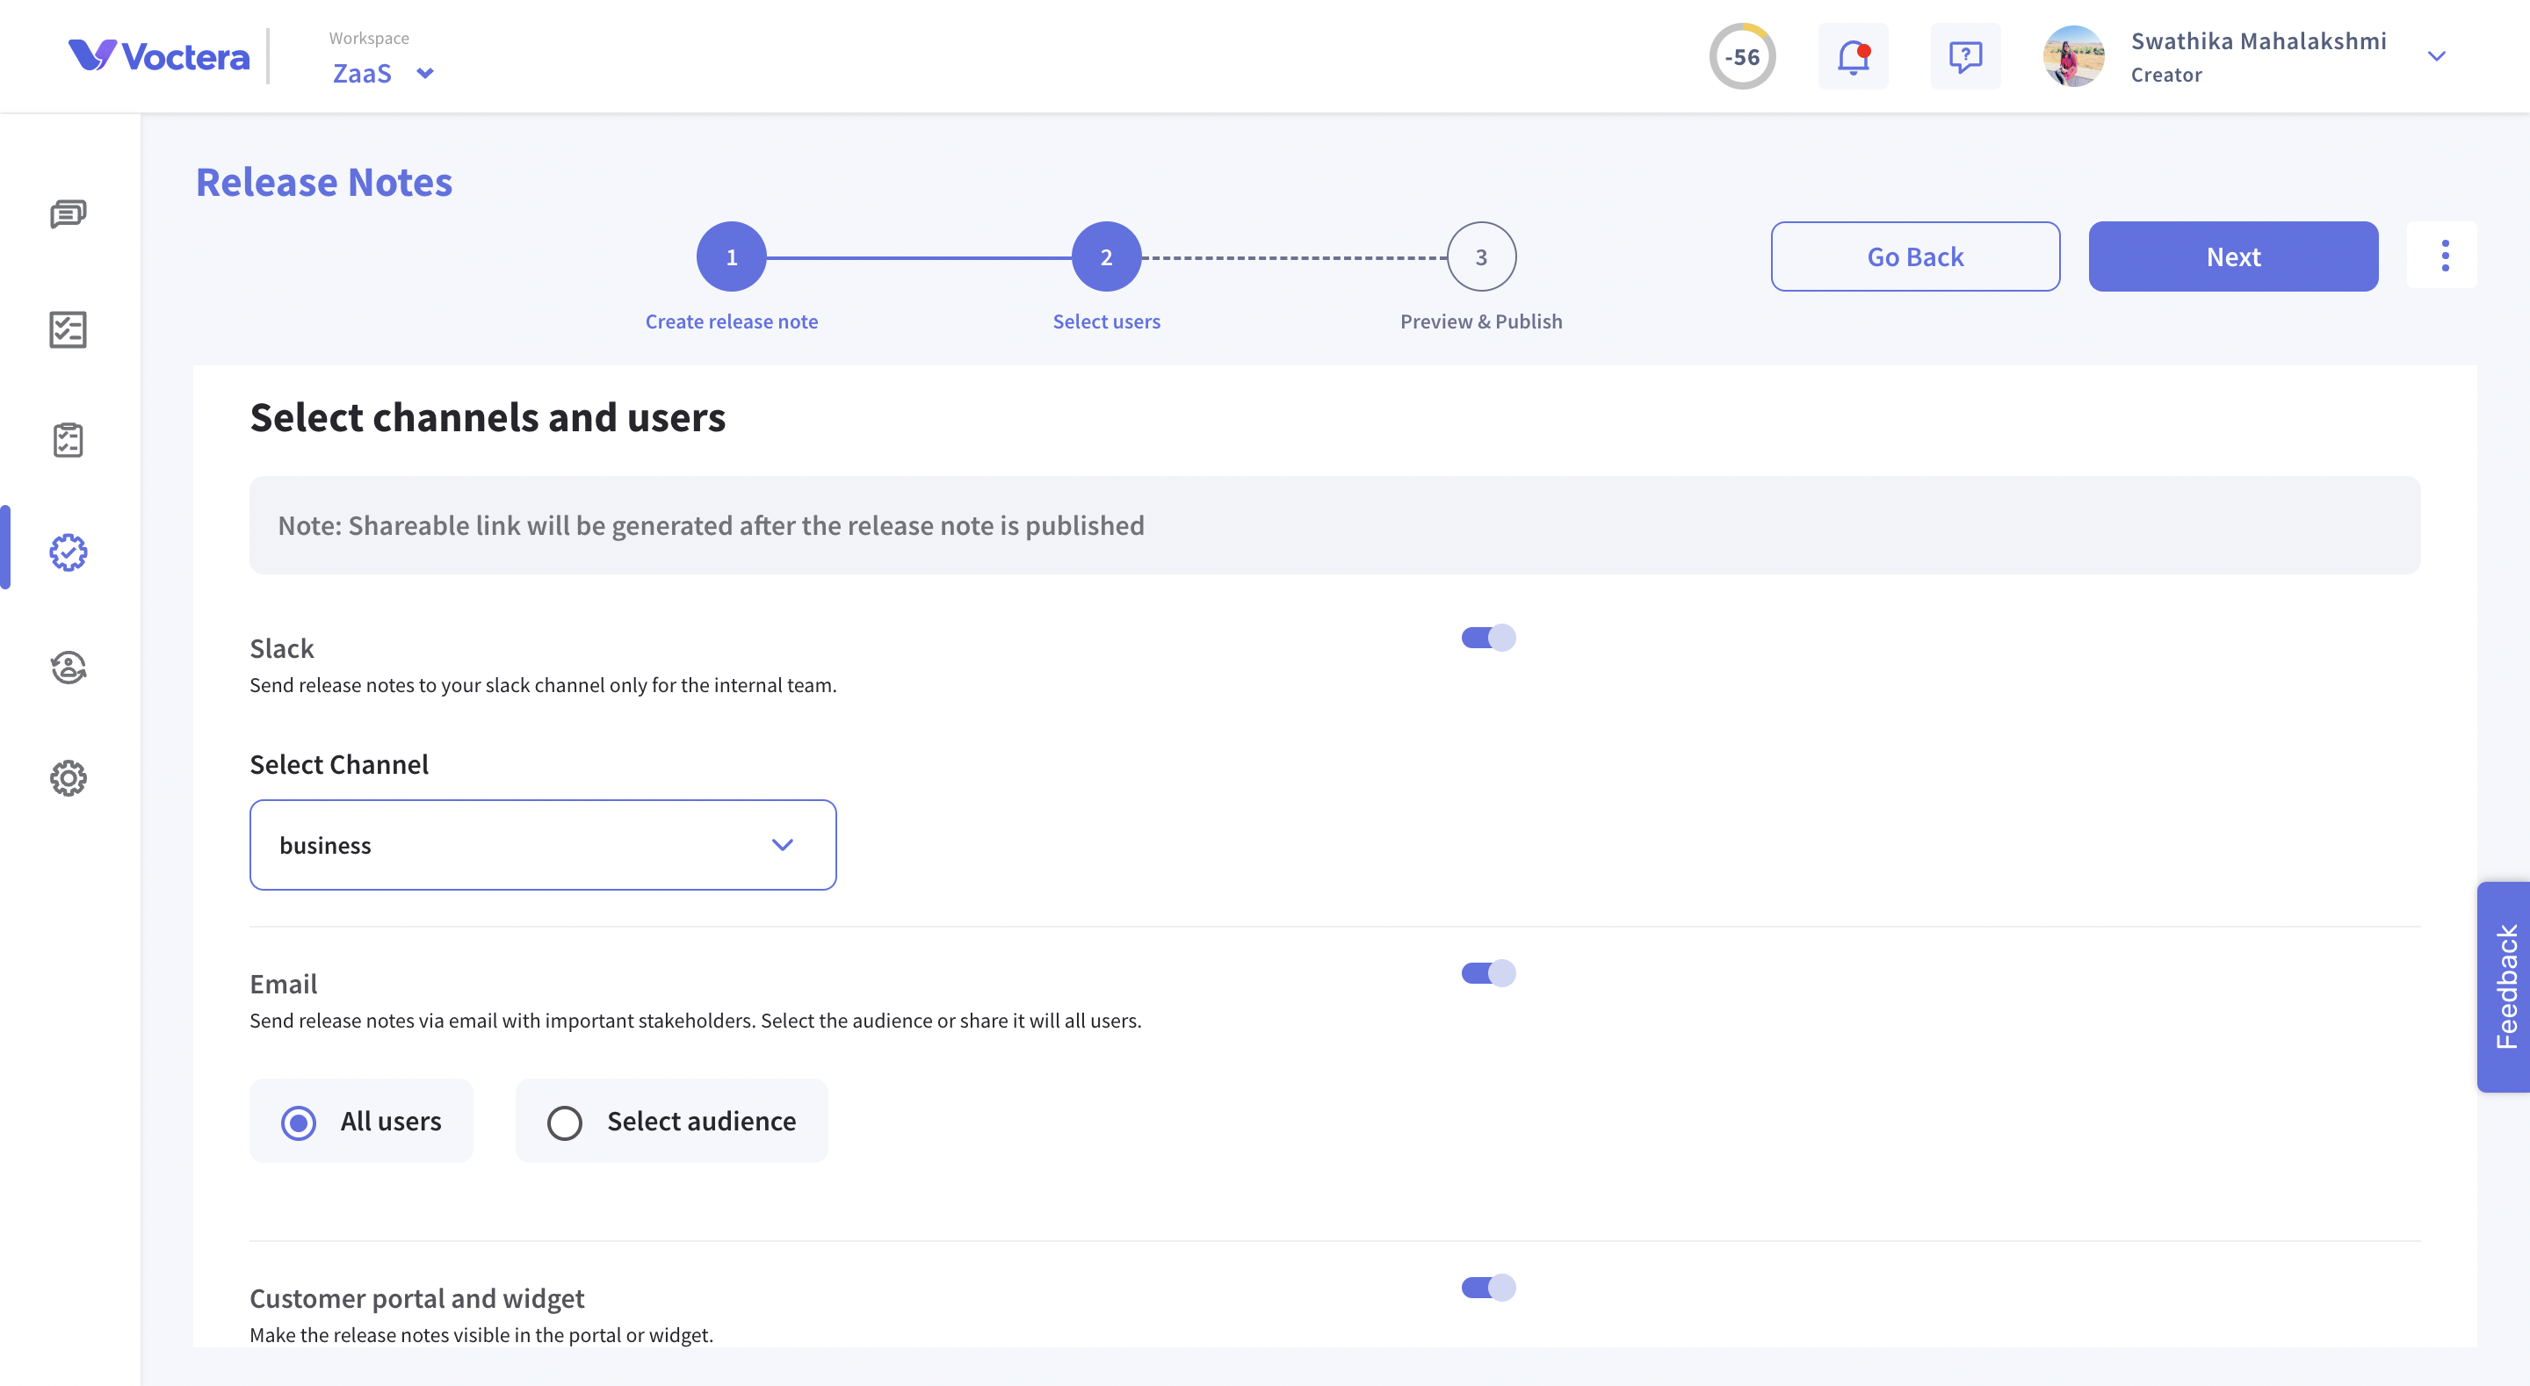Viewport: 2530px width, 1386px height.
Task: Toggle the Slack channel switch
Action: (1488, 638)
